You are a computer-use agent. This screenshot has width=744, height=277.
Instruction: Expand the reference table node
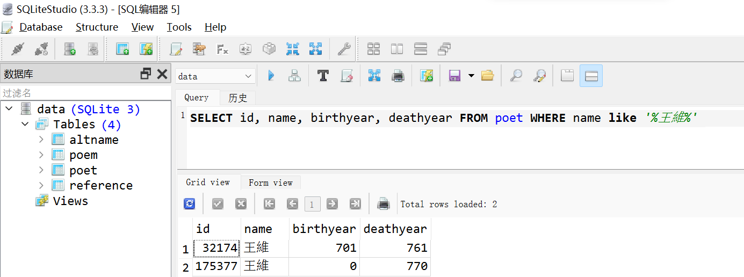click(x=41, y=185)
